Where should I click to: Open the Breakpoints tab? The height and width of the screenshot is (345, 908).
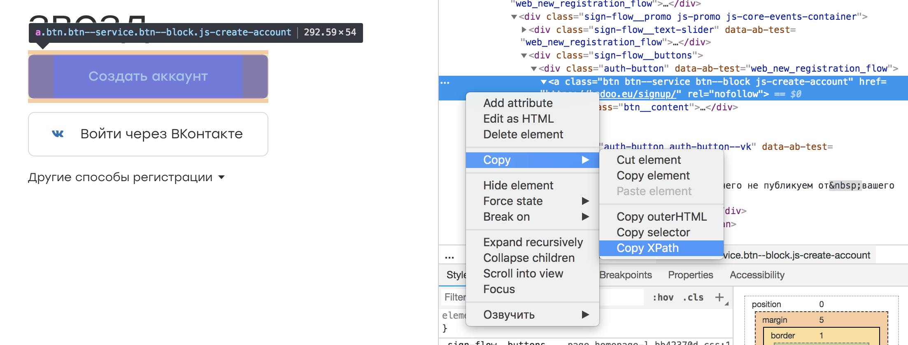point(626,275)
